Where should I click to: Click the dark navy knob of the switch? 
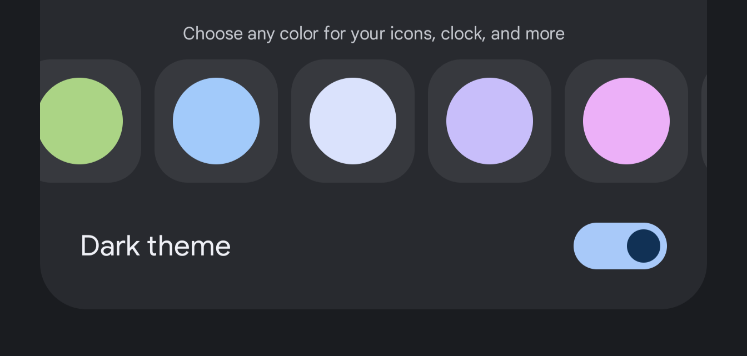click(x=644, y=246)
